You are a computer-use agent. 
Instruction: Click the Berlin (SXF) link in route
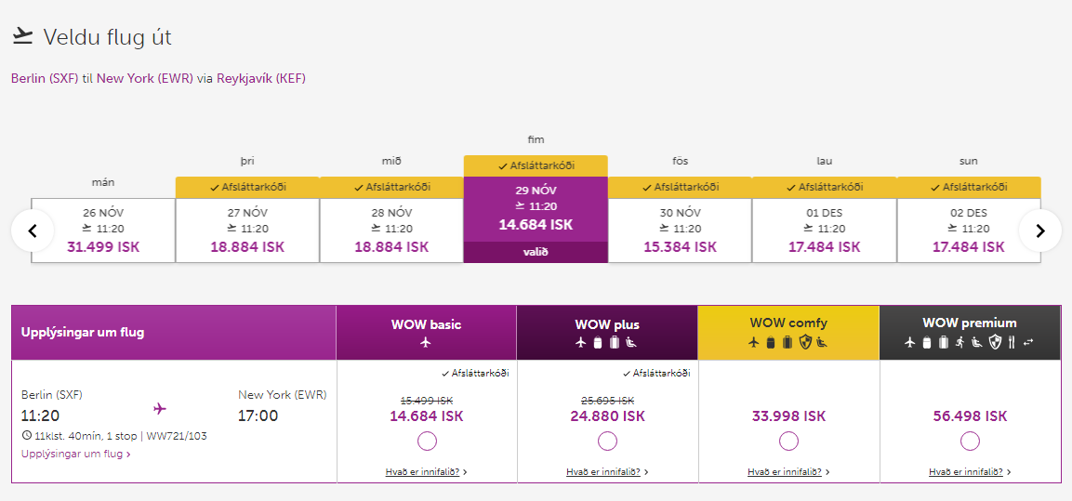coord(45,79)
